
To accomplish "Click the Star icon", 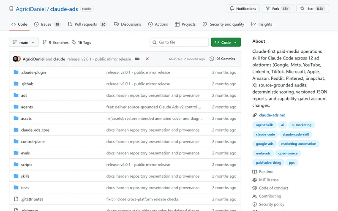I will pyautogui.click(x=302, y=8).
